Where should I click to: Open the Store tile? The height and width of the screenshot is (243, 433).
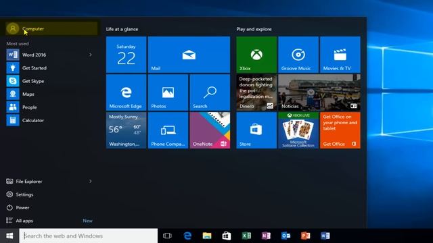256,130
